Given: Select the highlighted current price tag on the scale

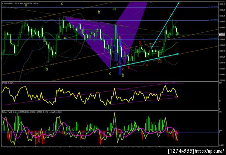Looking at the screenshot, I should [222, 34].
